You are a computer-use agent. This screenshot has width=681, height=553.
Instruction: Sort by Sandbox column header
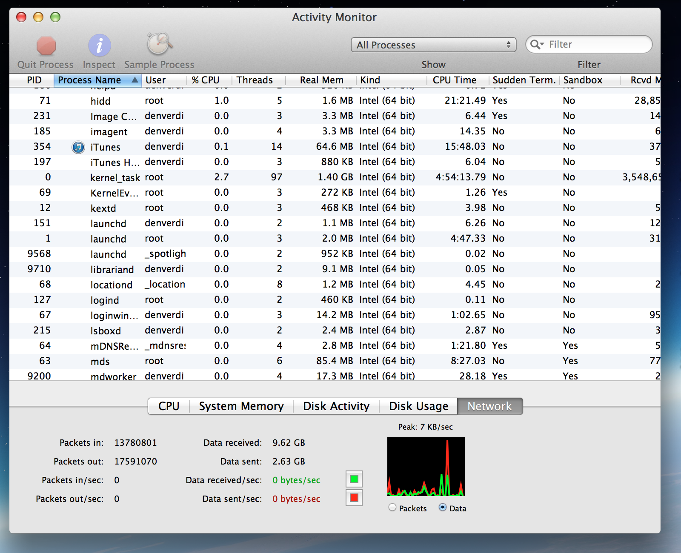(590, 80)
